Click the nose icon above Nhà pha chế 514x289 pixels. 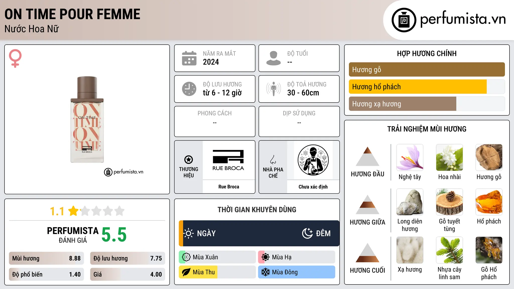tap(273, 160)
